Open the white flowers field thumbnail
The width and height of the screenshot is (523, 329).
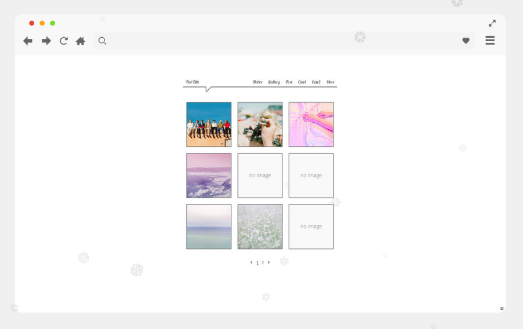[260, 226]
